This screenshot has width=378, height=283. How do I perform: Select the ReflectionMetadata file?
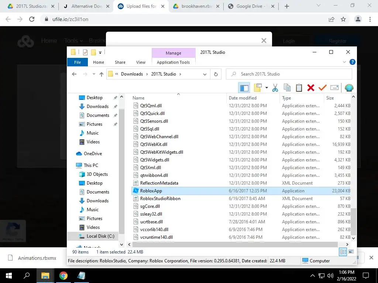[241, 183]
